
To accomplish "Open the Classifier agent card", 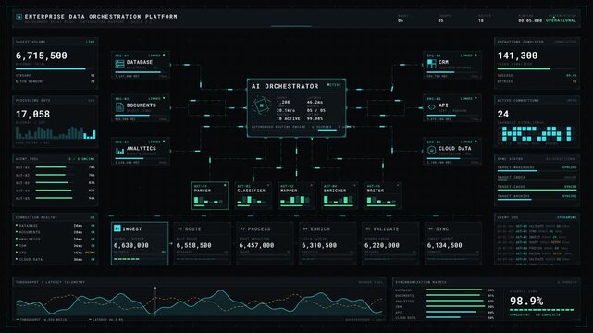I will click(x=253, y=195).
